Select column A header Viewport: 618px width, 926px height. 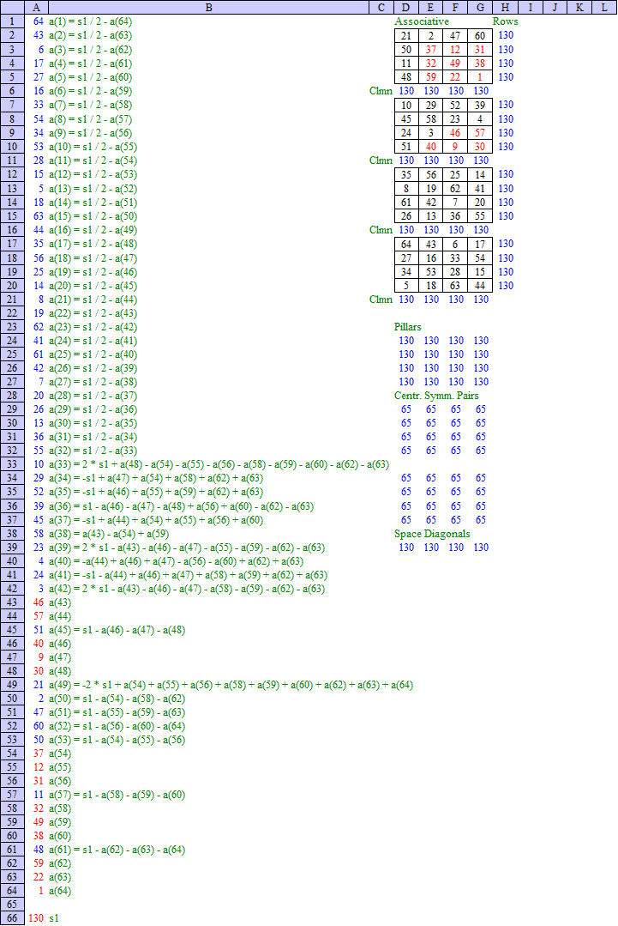36,7
